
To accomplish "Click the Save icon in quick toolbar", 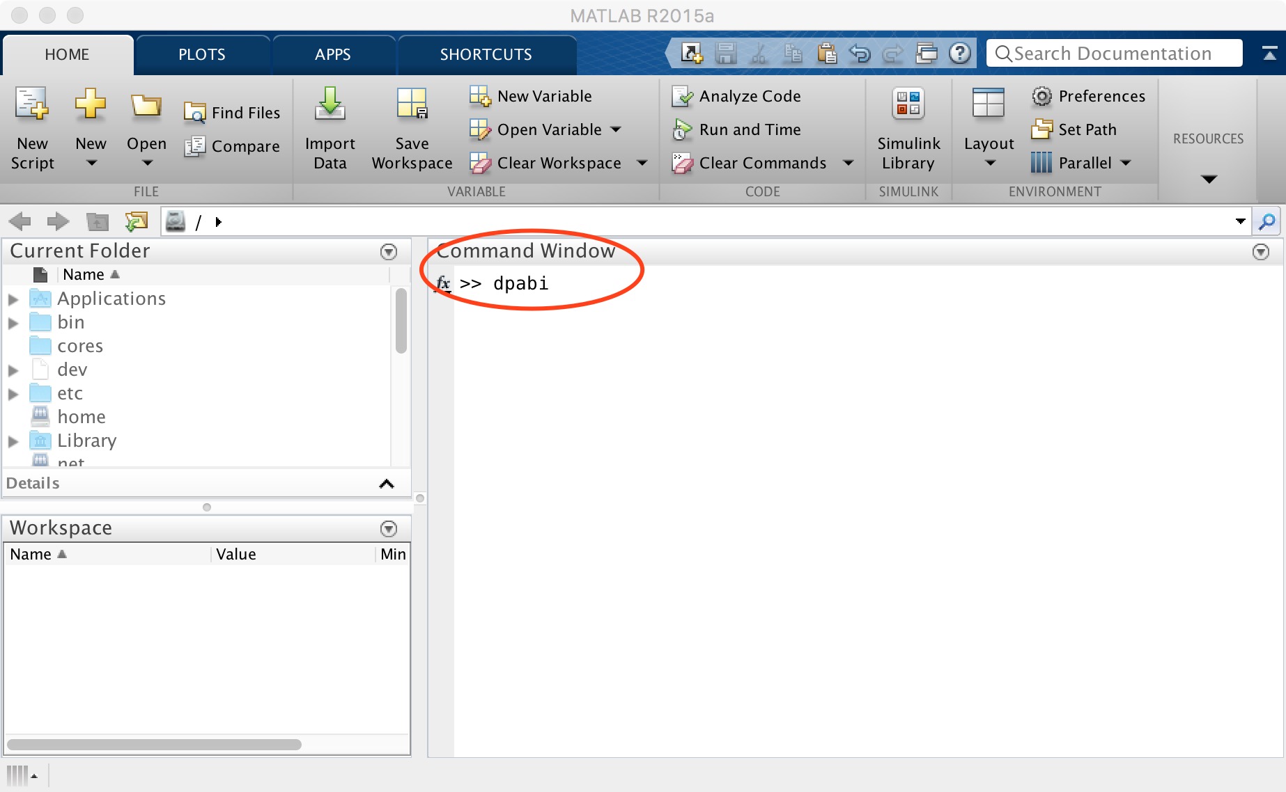I will coord(726,53).
